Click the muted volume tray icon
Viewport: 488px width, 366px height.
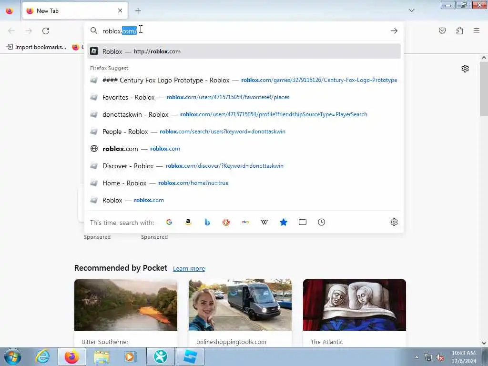[440, 357]
